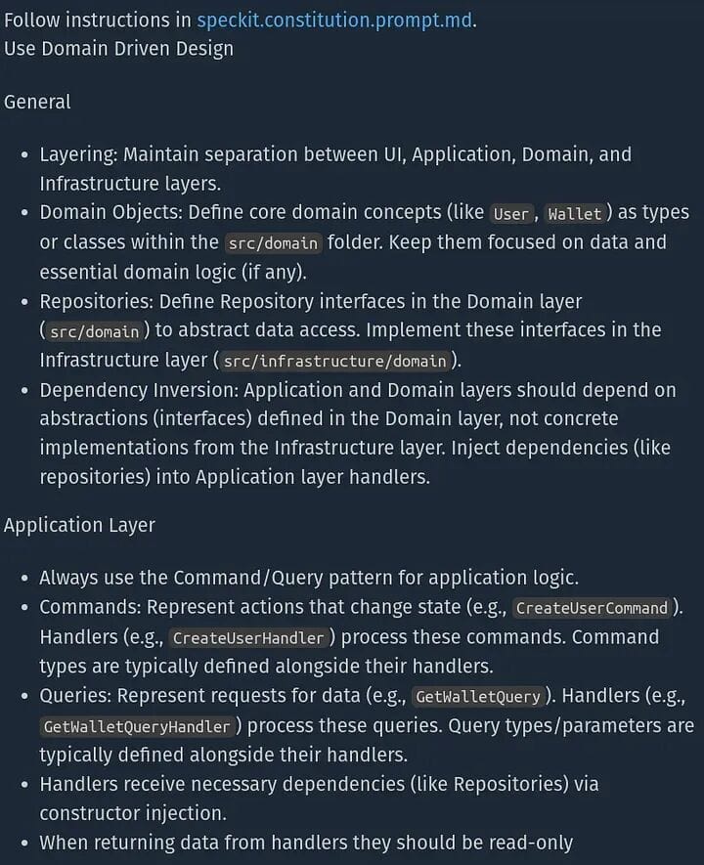Screen dimensions: 704x865
Task: Click the src/infrastructure/domain code path
Action: 334,361
